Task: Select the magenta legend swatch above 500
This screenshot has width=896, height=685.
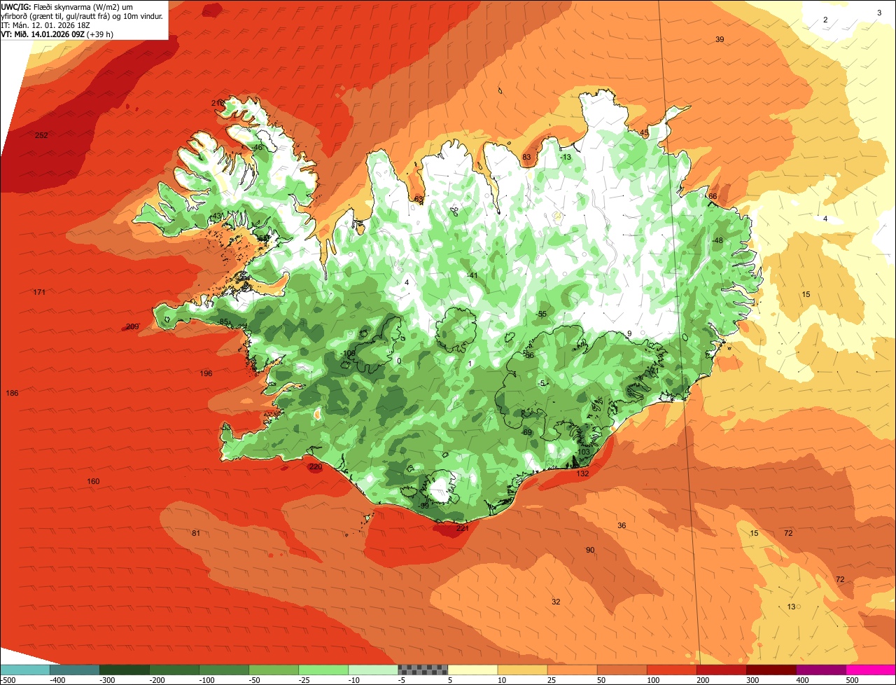Action: pyautogui.click(x=871, y=670)
